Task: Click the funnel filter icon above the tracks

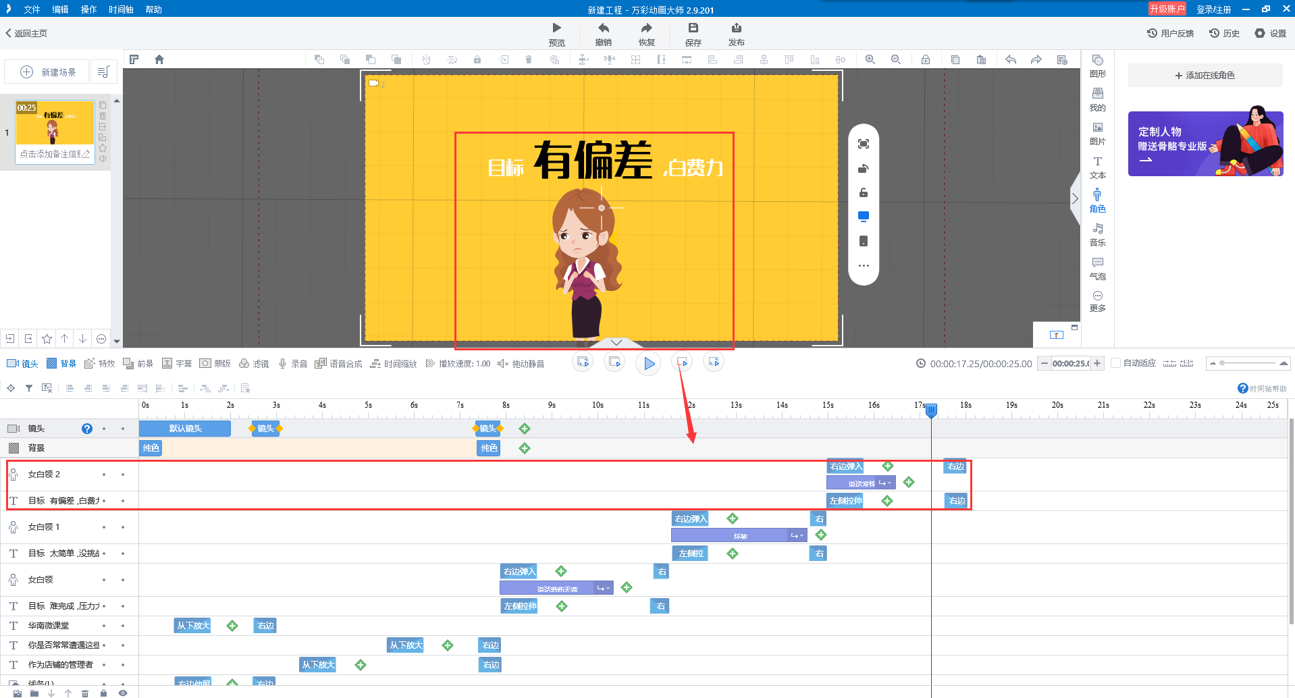Action: [x=29, y=388]
